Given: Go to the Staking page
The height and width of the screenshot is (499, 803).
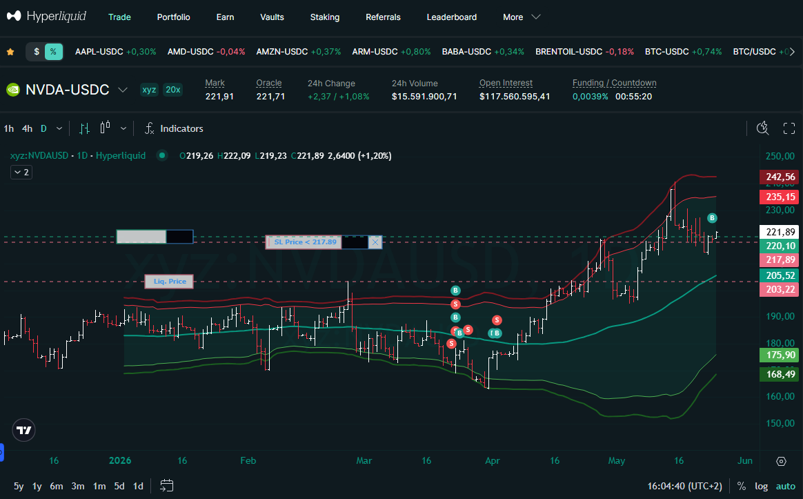Looking at the screenshot, I should pos(325,17).
